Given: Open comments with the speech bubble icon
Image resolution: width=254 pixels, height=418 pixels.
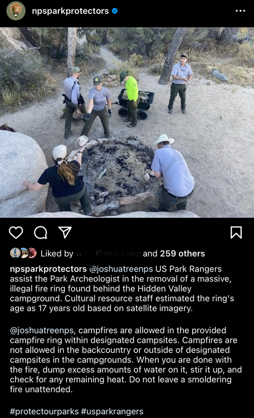Looking at the screenshot, I should (41, 232).
